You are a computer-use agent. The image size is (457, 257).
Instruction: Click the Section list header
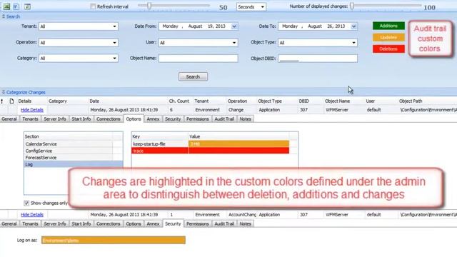point(69,136)
